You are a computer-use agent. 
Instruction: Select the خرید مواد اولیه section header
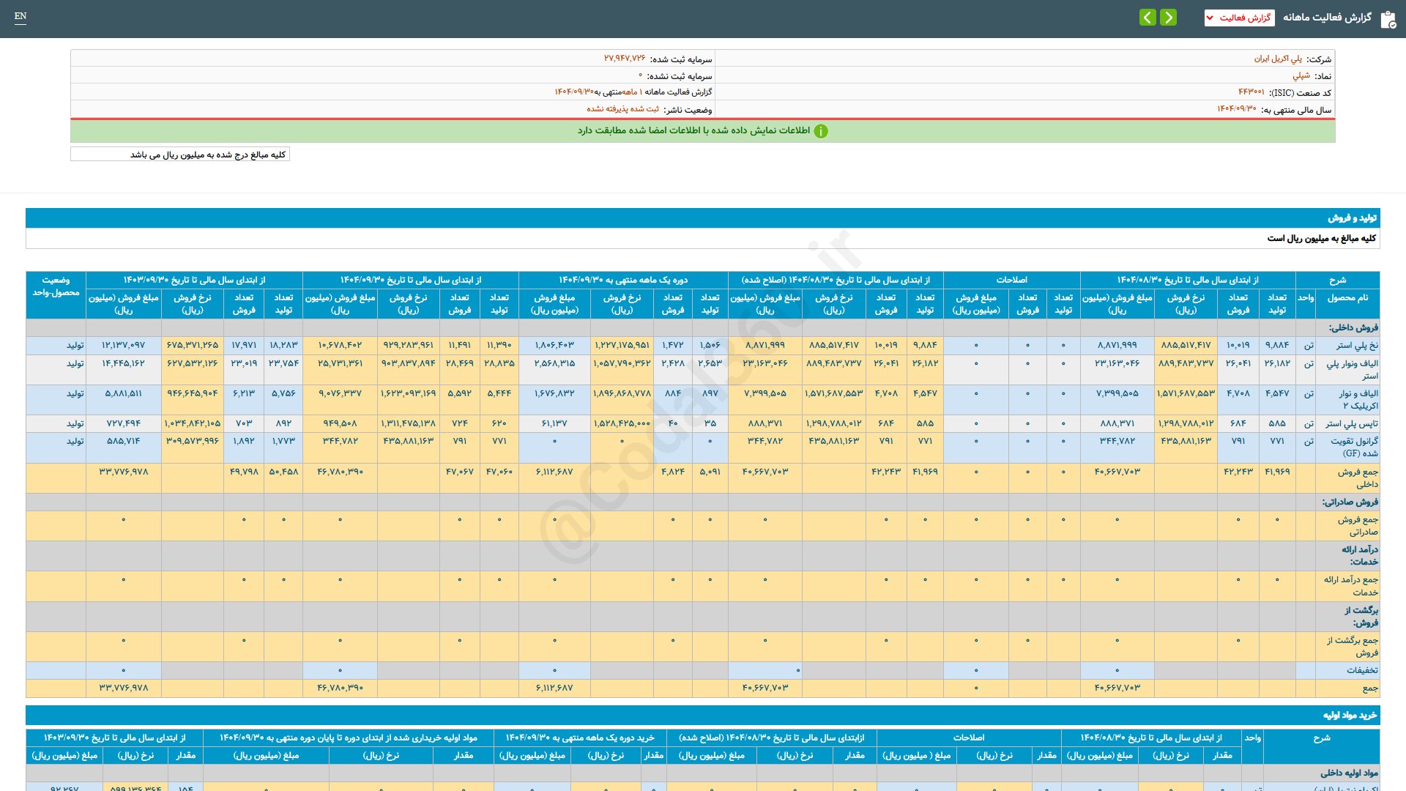(x=1349, y=715)
